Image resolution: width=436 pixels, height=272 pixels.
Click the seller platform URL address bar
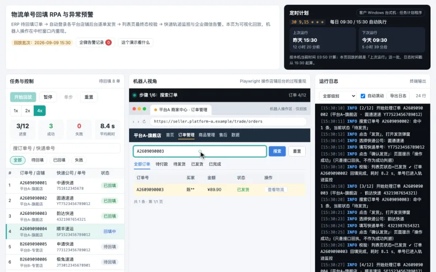pos(228,121)
